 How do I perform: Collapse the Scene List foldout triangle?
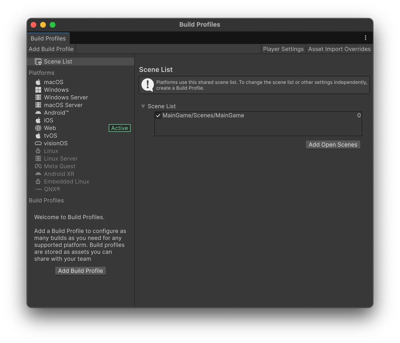point(143,106)
